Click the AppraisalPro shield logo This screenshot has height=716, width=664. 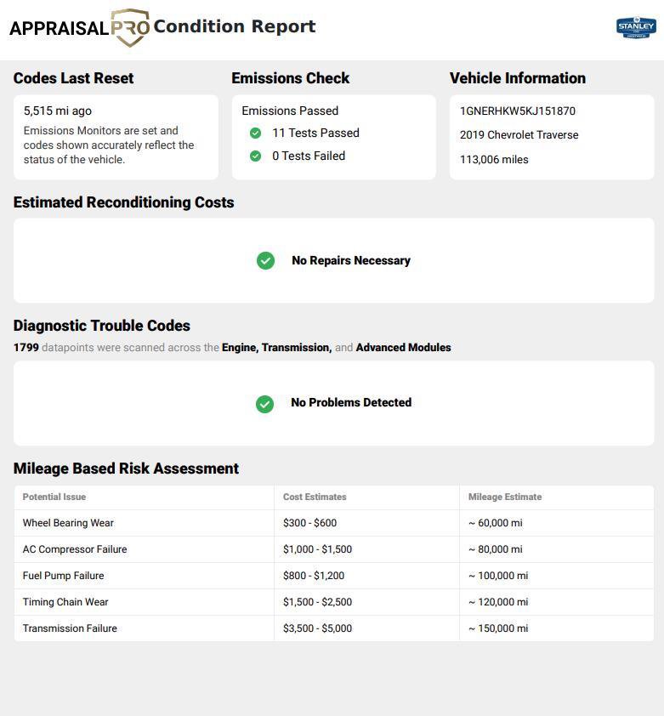(130, 27)
